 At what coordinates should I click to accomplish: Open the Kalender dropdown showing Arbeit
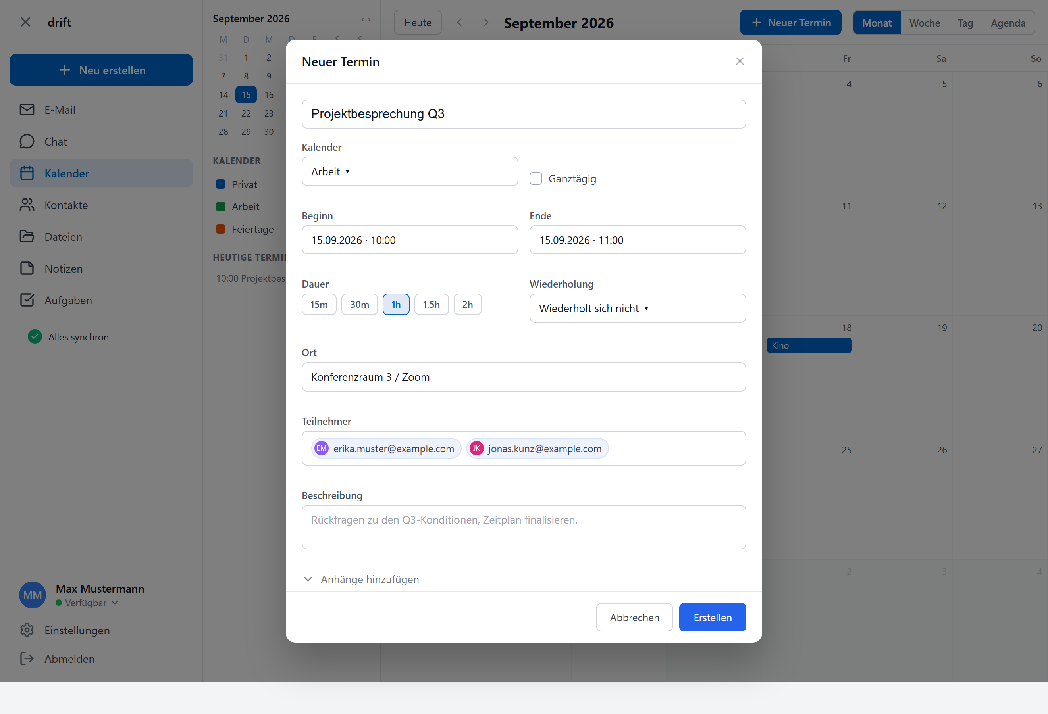pos(410,172)
